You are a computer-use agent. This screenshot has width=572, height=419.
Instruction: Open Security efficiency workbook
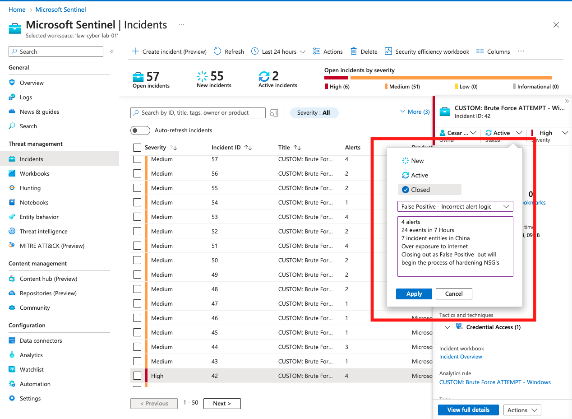[x=427, y=51]
